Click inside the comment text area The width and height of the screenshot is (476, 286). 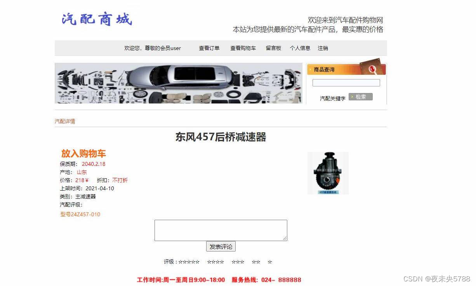pyautogui.click(x=221, y=230)
